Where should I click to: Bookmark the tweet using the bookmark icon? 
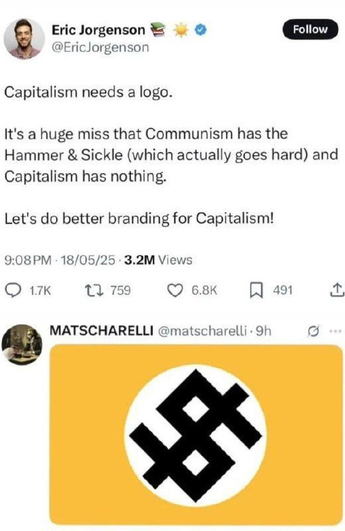click(257, 290)
